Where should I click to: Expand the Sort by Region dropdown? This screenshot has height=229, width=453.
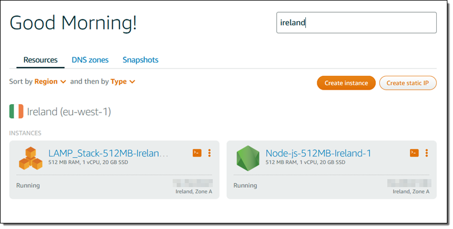tap(50, 81)
